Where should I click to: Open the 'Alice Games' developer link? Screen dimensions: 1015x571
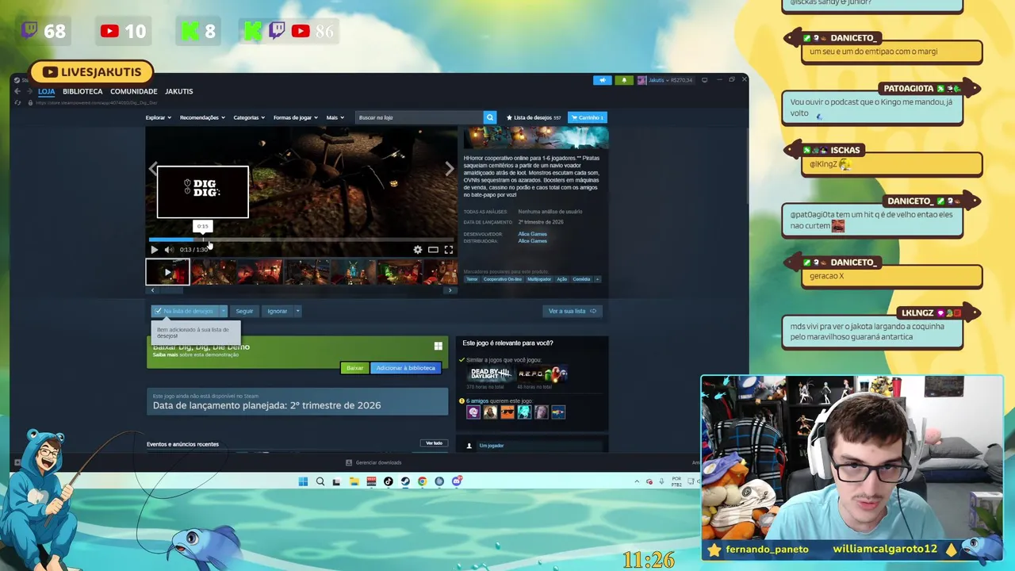click(x=532, y=234)
